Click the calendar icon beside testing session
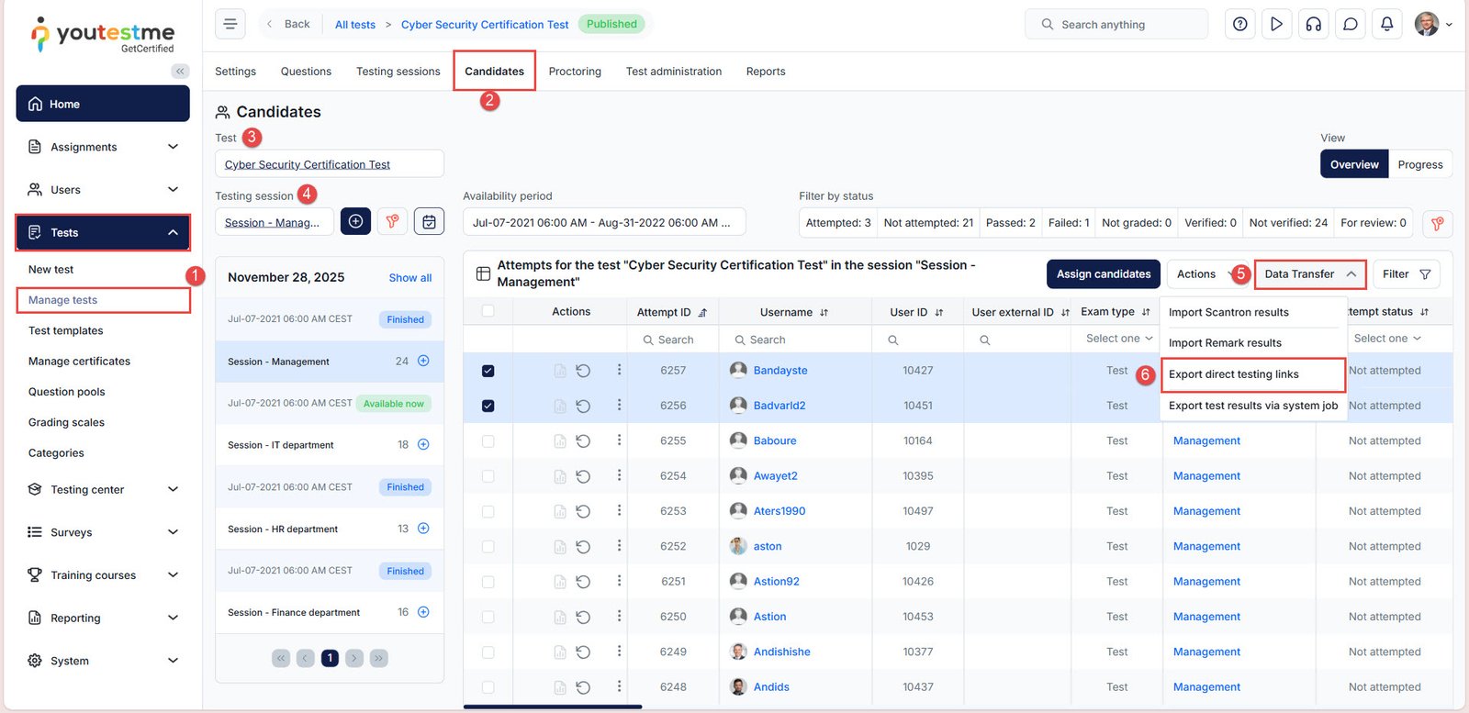Viewport: 1469px width, 713px height. point(429,222)
